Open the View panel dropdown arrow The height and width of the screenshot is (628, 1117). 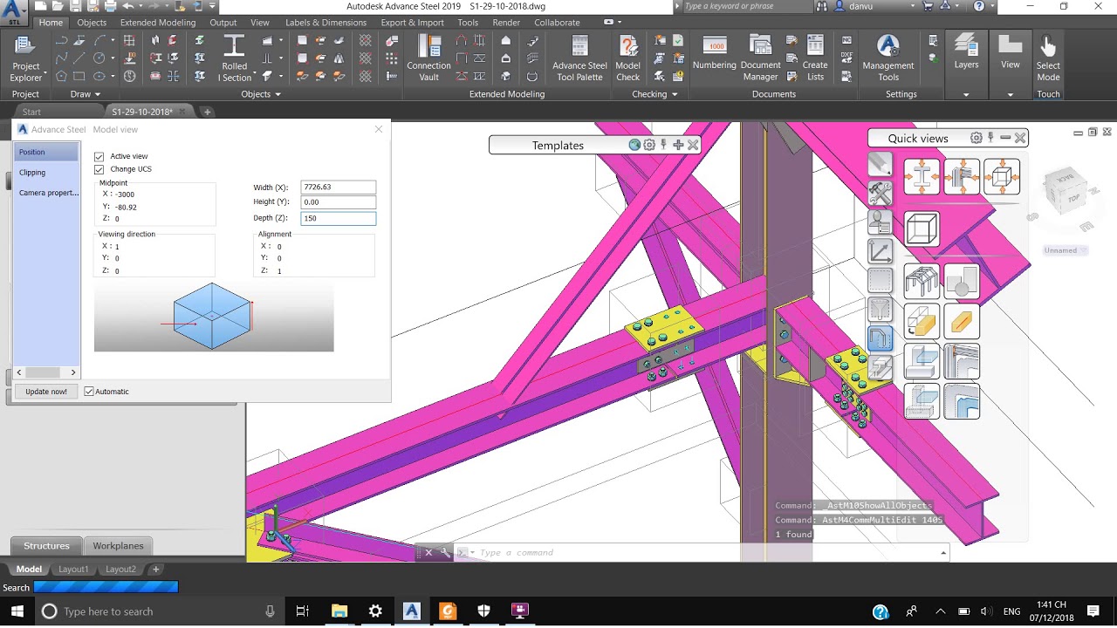1010,94
